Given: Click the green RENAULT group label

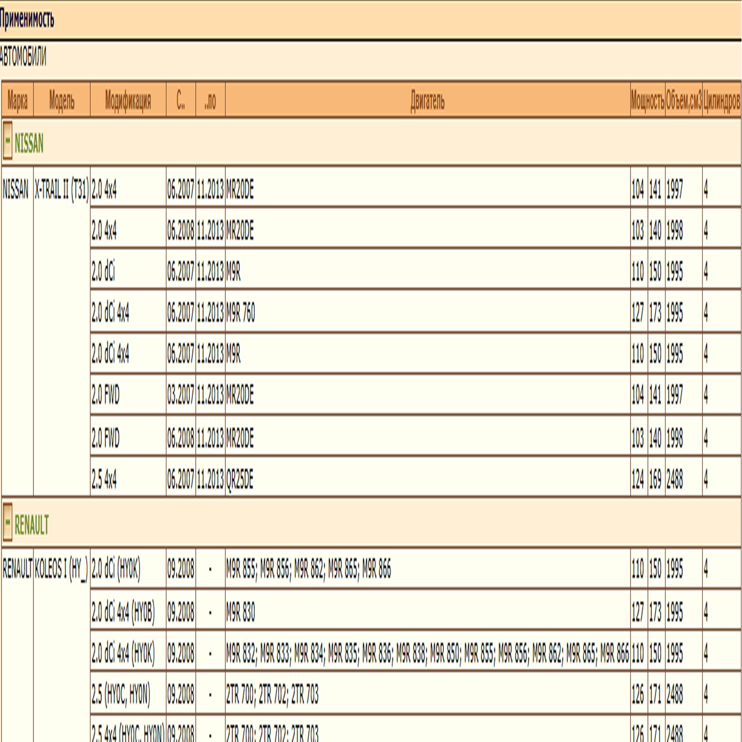Looking at the screenshot, I should click(x=32, y=525).
